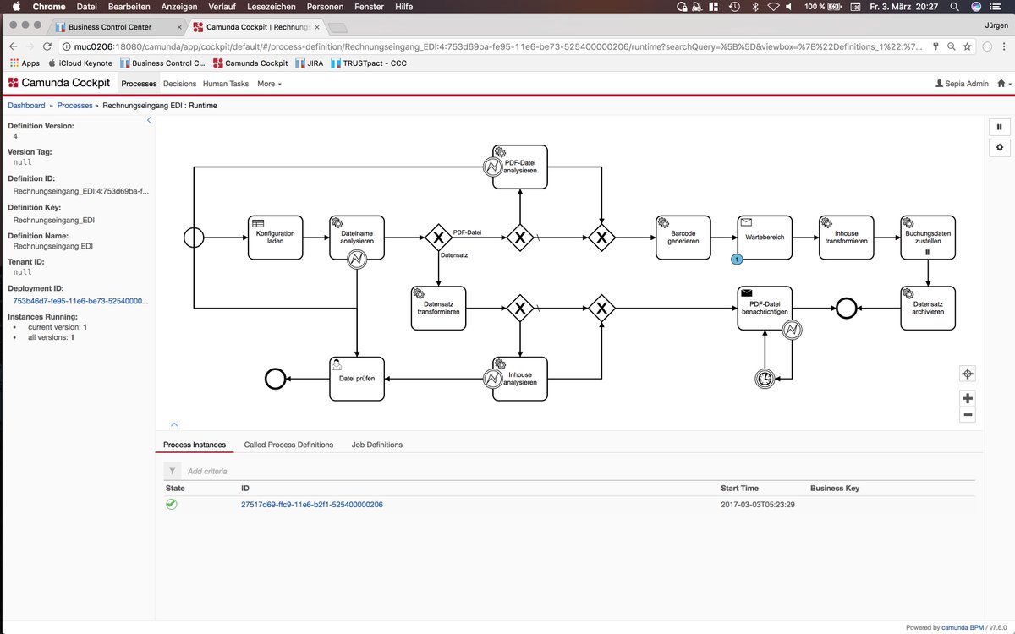
Task: Select the Inhouse analysieren task
Action: pos(520,379)
